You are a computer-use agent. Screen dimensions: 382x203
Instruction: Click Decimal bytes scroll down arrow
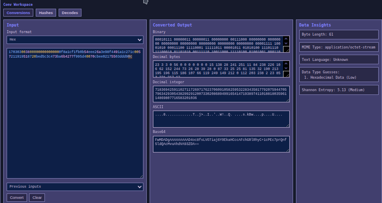[286, 68]
